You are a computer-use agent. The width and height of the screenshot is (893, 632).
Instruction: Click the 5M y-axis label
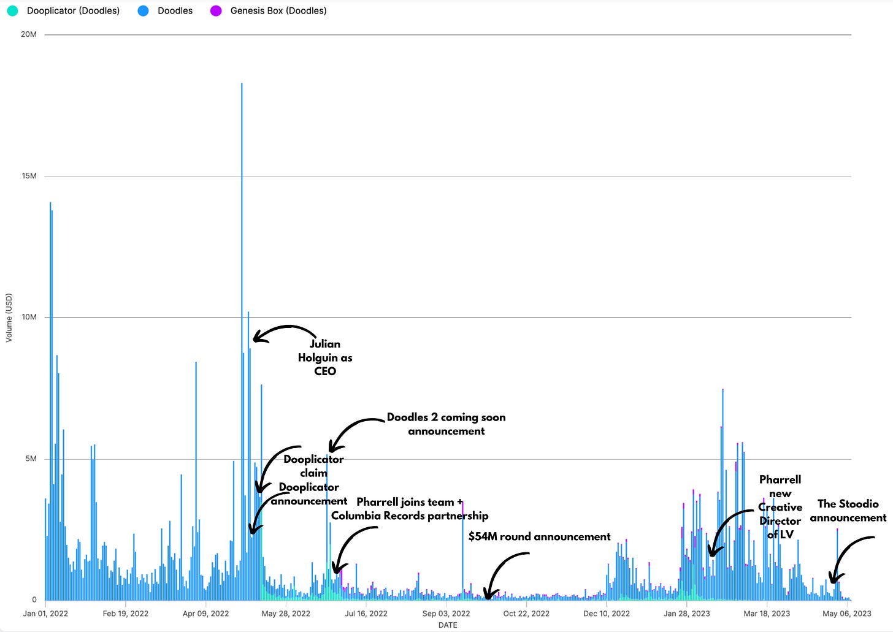pyautogui.click(x=31, y=459)
